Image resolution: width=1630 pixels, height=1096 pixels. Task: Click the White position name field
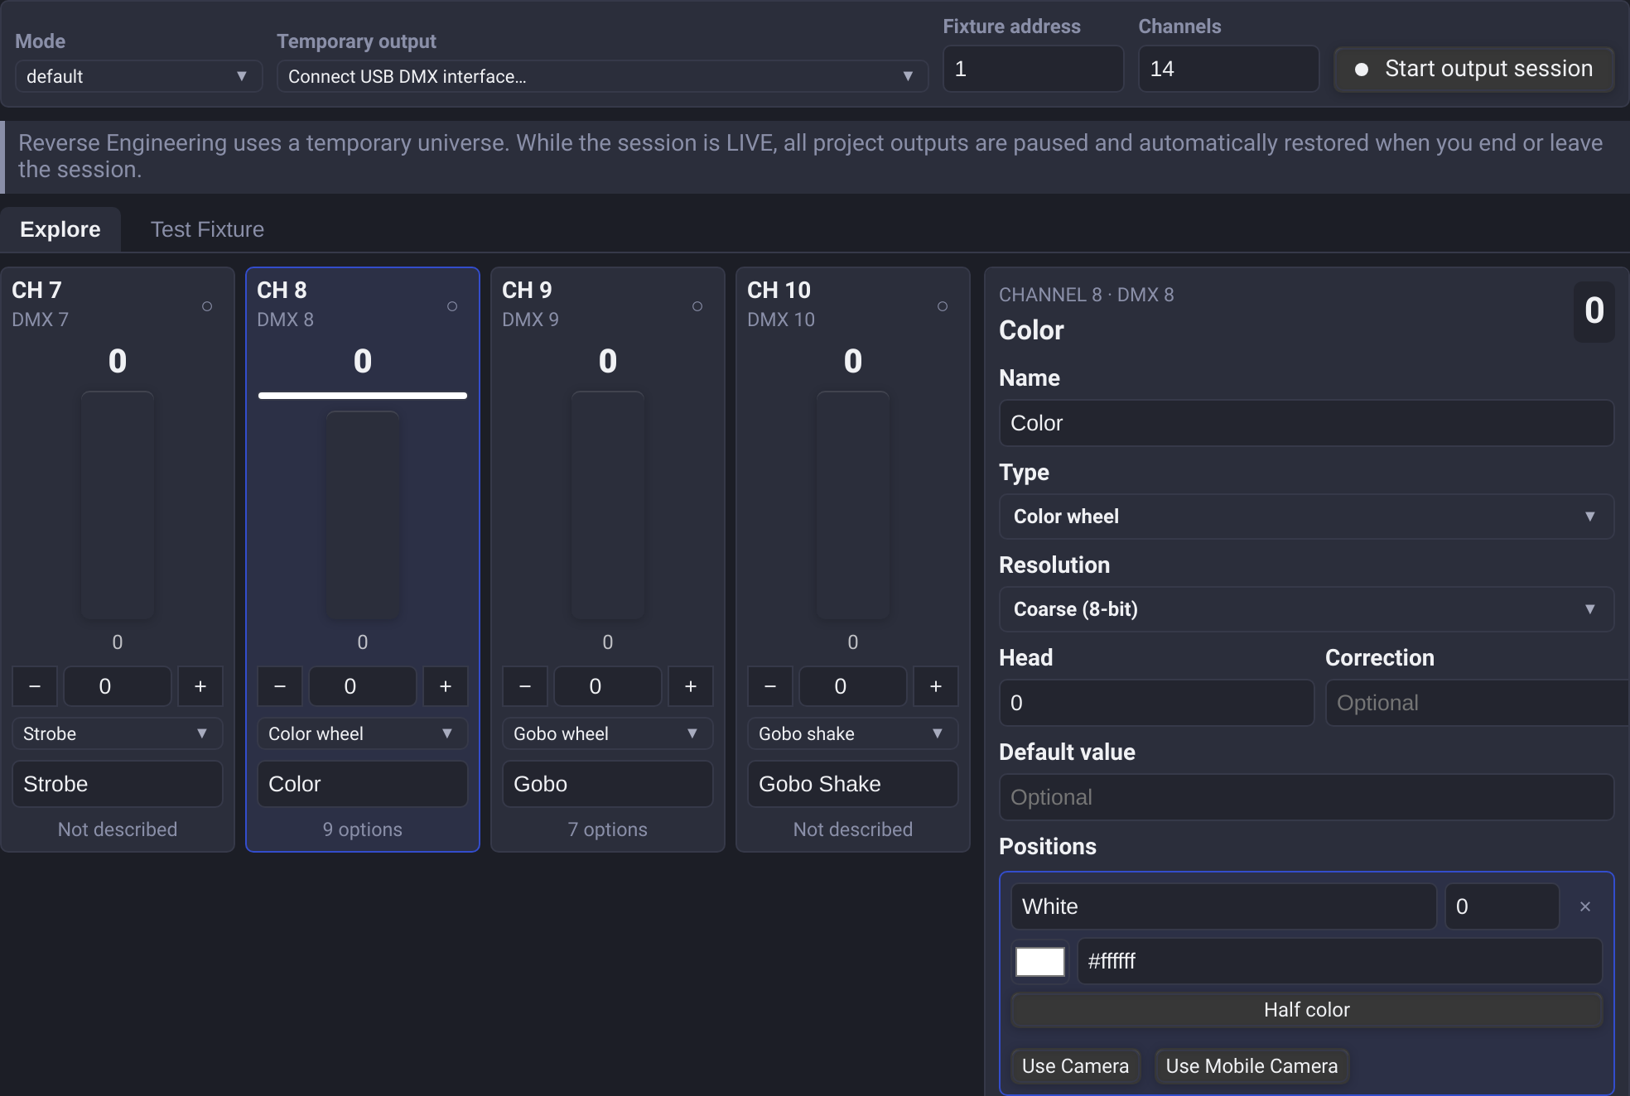click(x=1223, y=906)
